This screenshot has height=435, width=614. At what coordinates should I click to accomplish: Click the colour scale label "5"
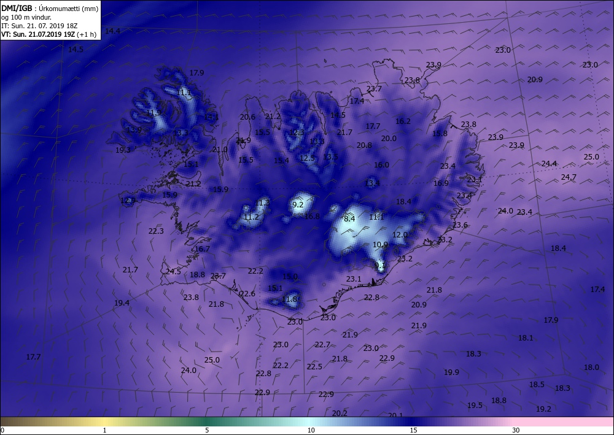click(207, 430)
